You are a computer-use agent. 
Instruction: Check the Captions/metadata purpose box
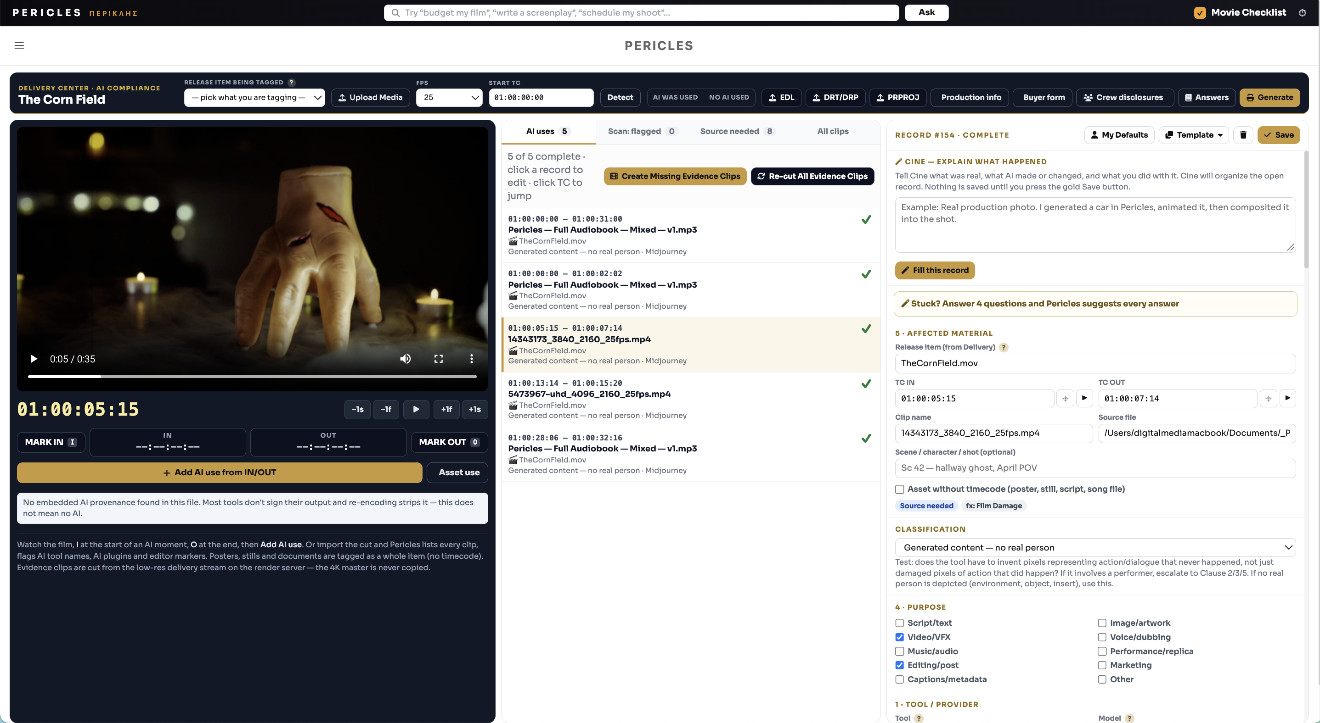(899, 679)
